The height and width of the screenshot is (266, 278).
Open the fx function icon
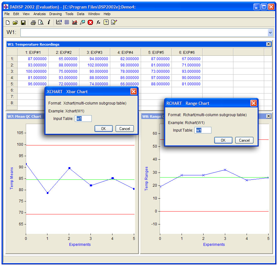coord(98,22)
